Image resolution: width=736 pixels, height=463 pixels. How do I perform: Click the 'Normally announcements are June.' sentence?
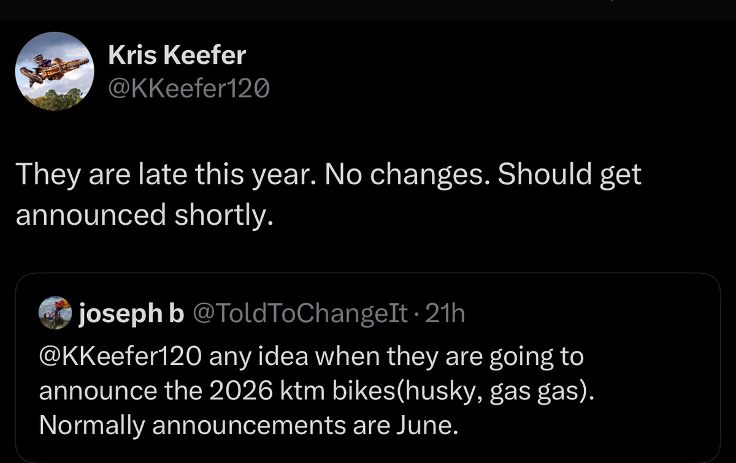248,424
